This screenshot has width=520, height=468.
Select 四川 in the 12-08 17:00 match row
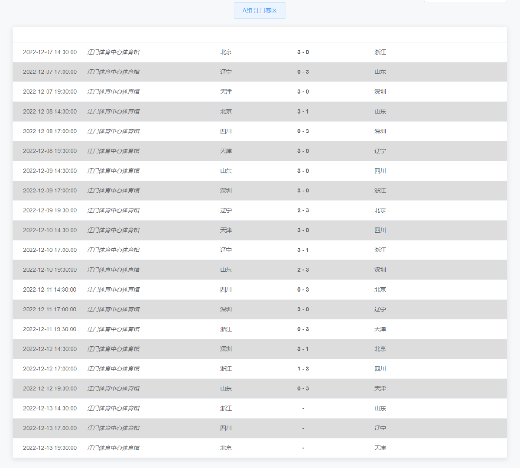coord(226,131)
